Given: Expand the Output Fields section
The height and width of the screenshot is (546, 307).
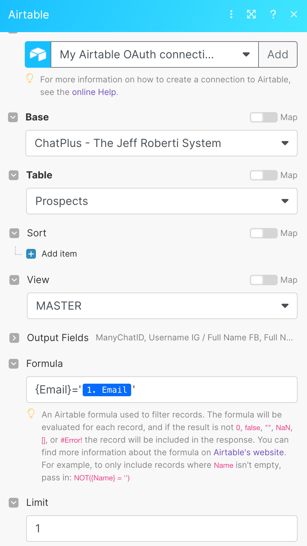Looking at the screenshot, I should (x=14, y=338).
